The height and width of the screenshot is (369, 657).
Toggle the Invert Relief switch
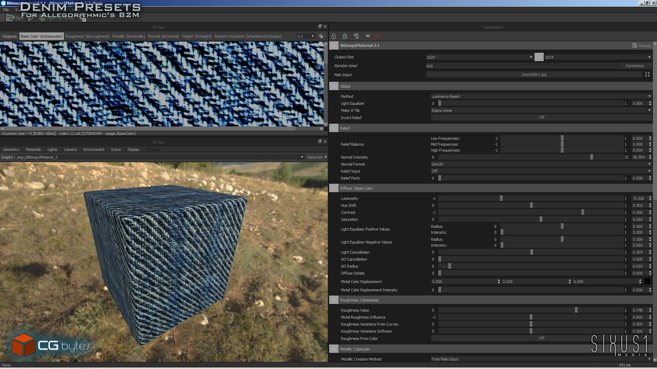tap(541, 118)
